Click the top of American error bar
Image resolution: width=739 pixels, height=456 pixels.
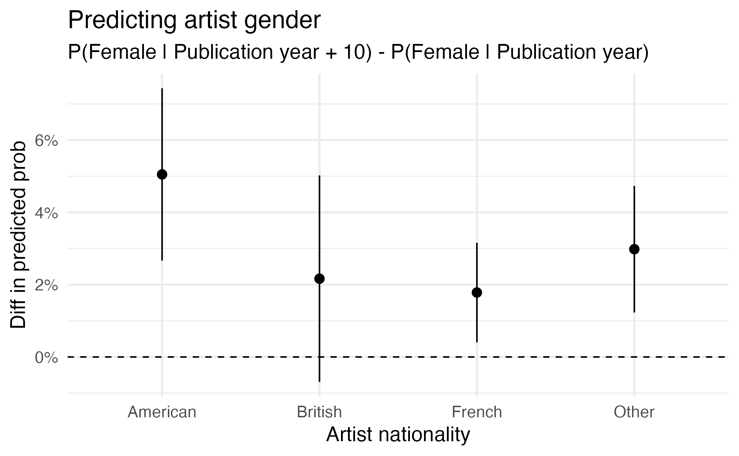[x=162, y=89]
